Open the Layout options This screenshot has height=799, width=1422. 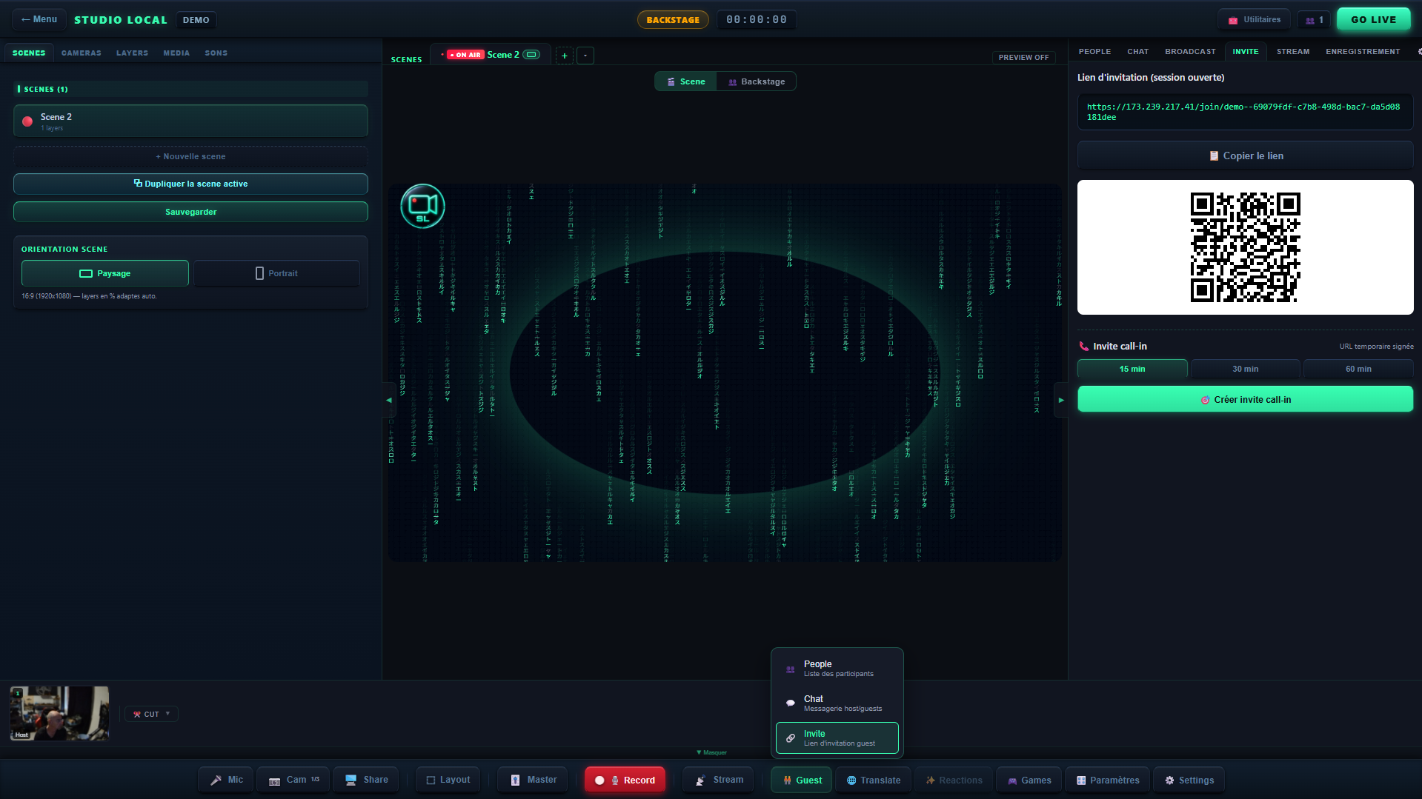448,780
